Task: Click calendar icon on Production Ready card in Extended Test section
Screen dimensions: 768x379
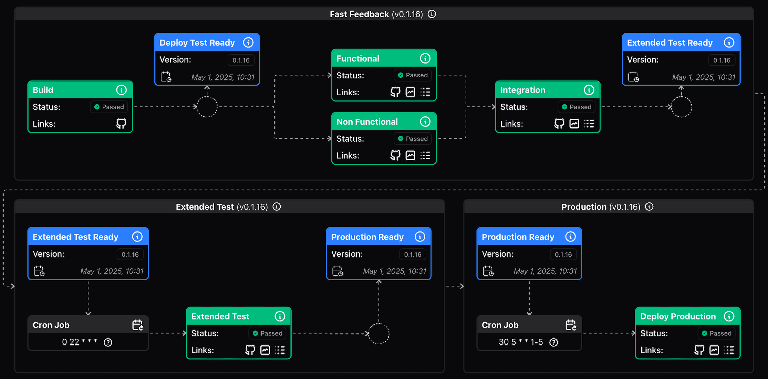Action: coord(338,271)
